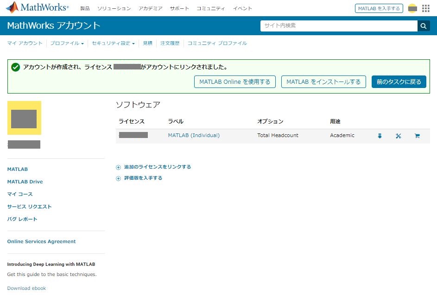The height and width of the screenshot is (295, 437).
Task: Click the ライセンス column header
Action: click(132, 121)
